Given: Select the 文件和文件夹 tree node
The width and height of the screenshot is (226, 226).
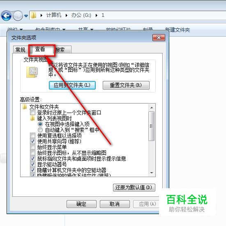Looking at the screenshot, I should (44, 107).
